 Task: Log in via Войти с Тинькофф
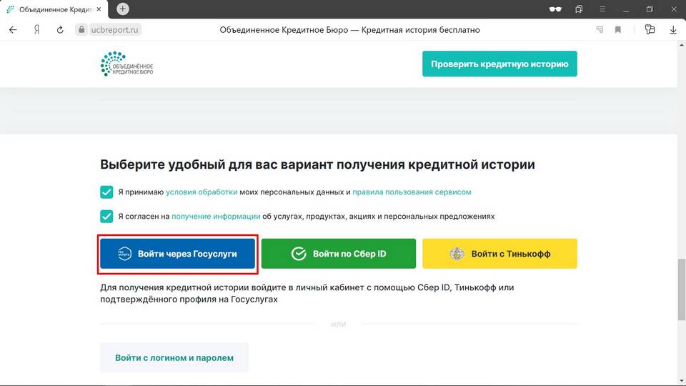[499, 253]
